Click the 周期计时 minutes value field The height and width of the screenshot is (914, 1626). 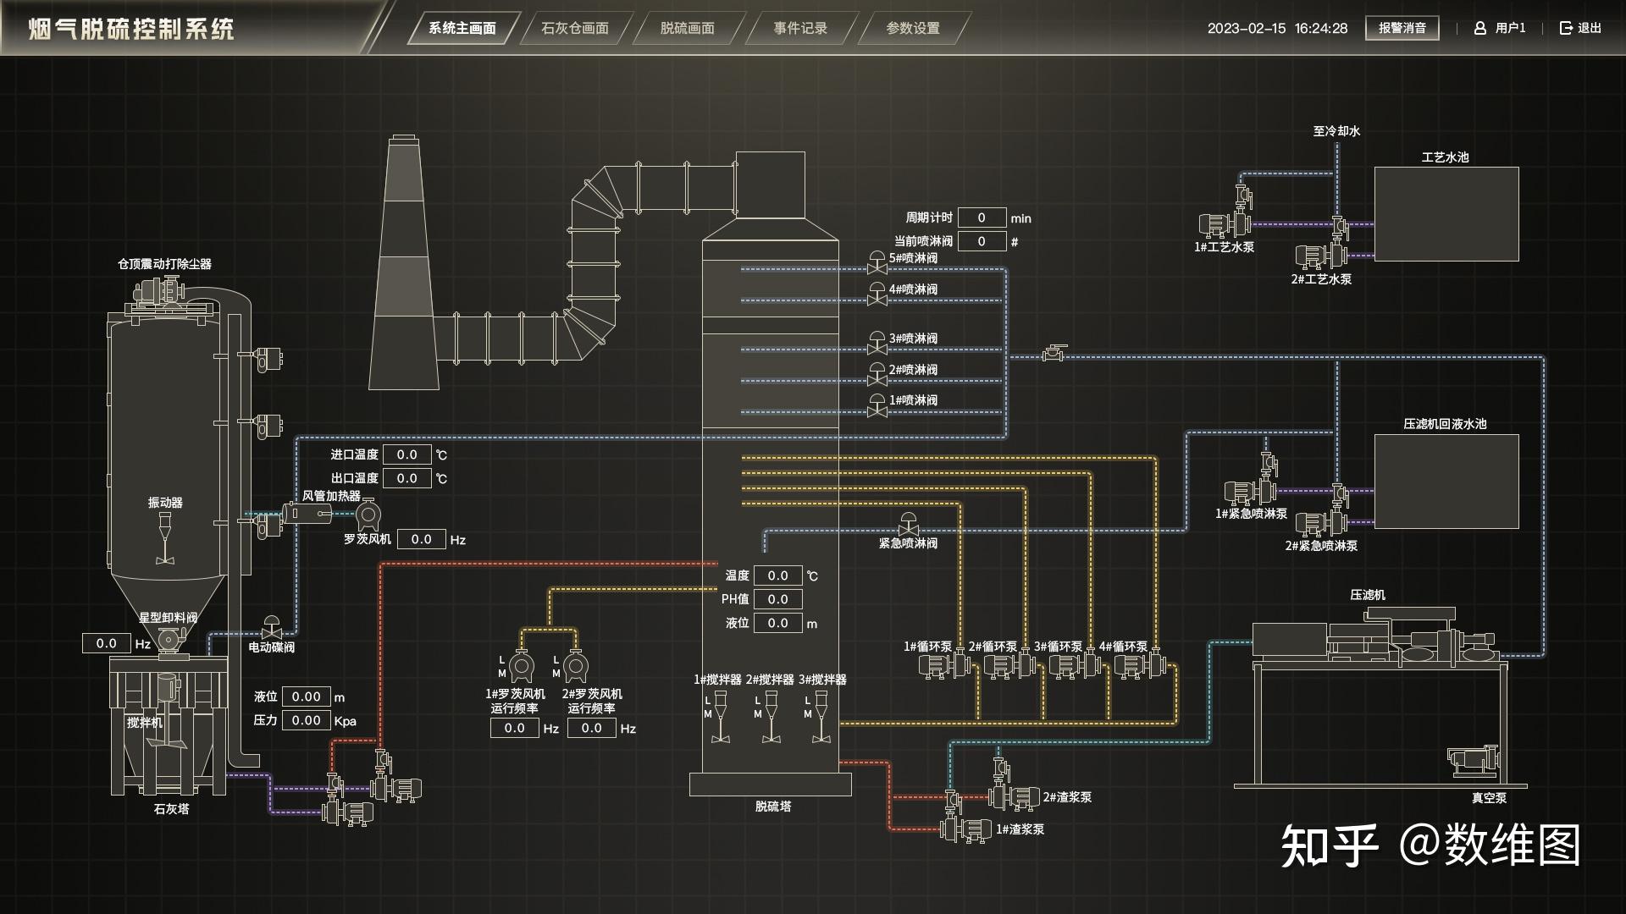982,217
